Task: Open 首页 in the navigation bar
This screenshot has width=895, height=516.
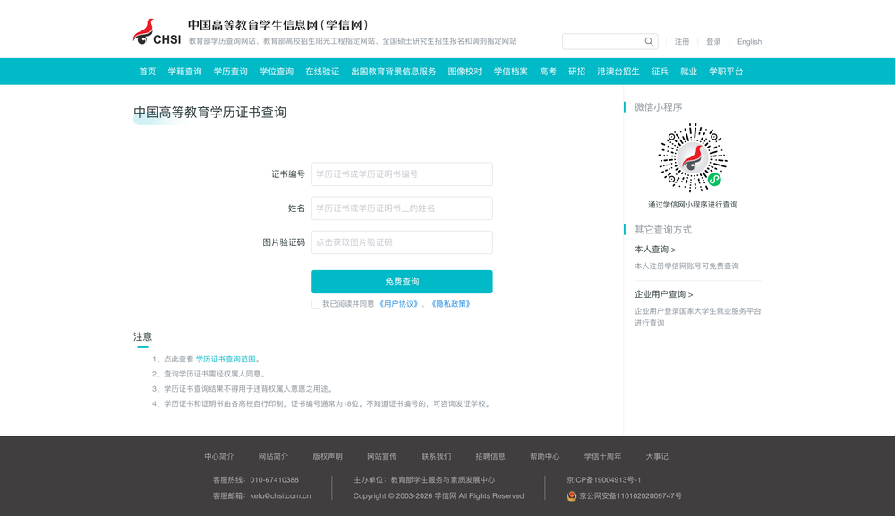Action: pos(148,72)
